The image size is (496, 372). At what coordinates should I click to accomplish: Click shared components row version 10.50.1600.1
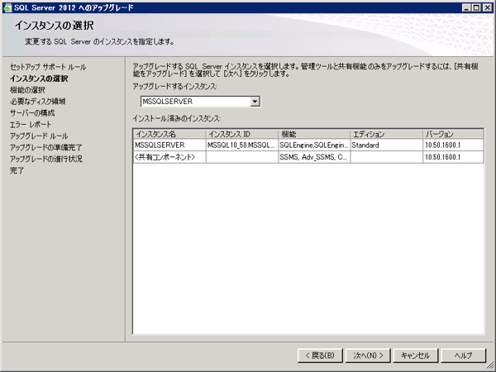453,157
